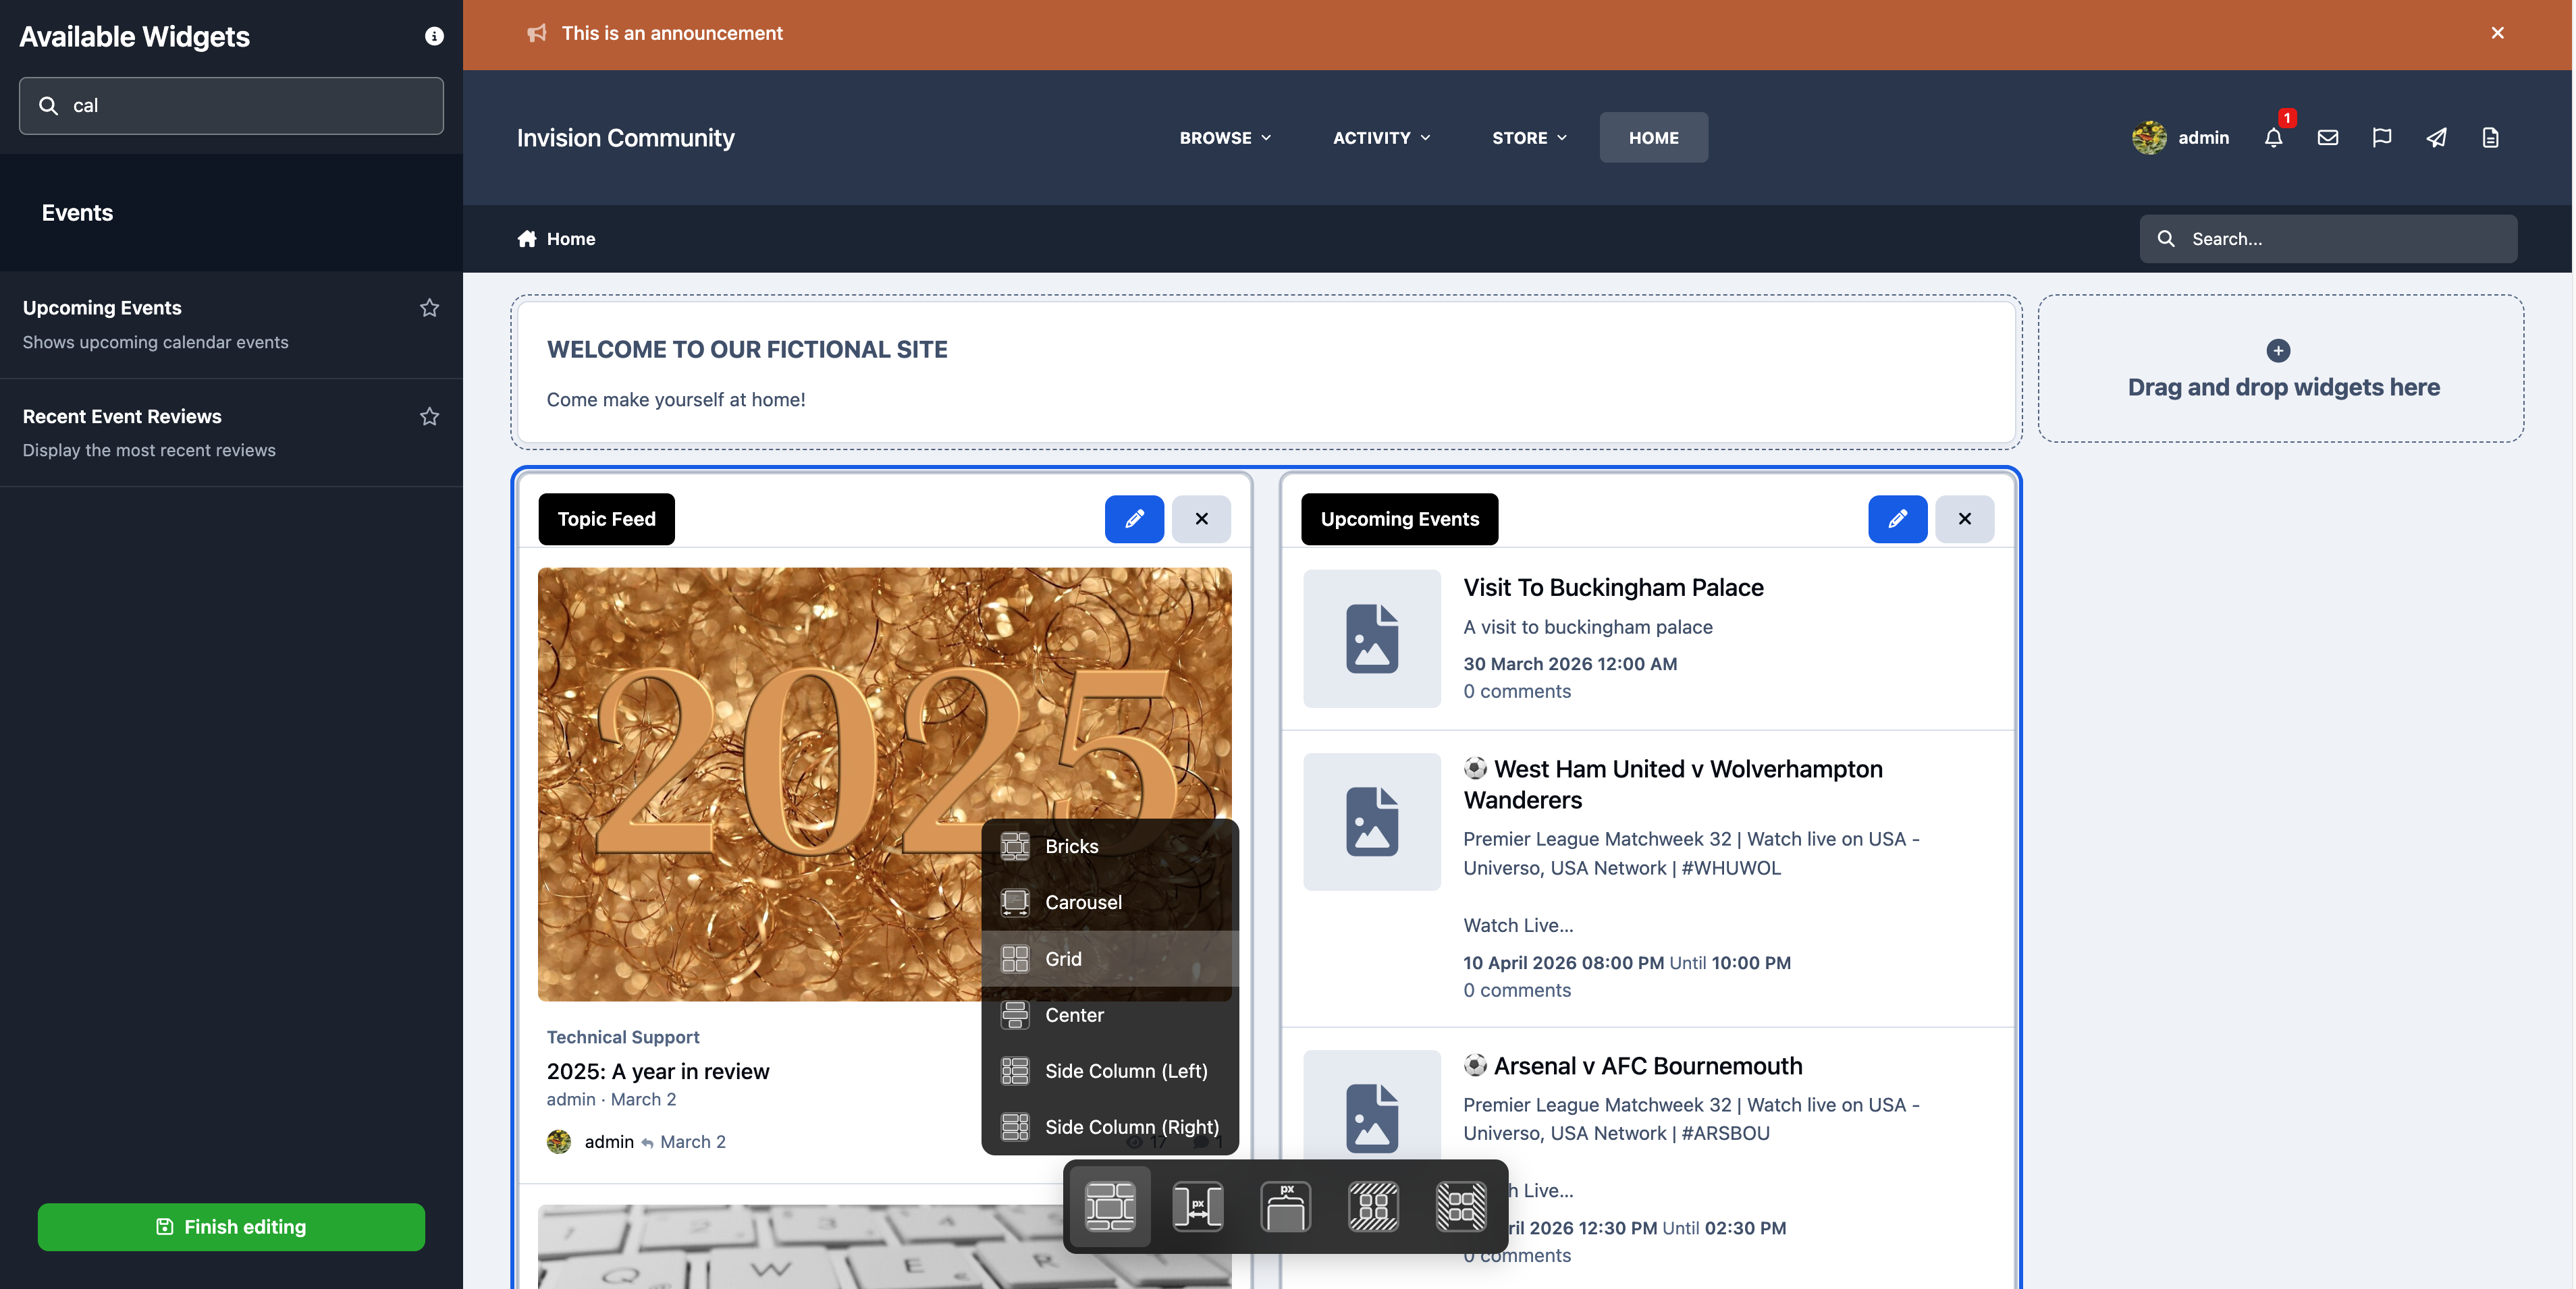Open the Available Widgets info icon

point(434,36)
